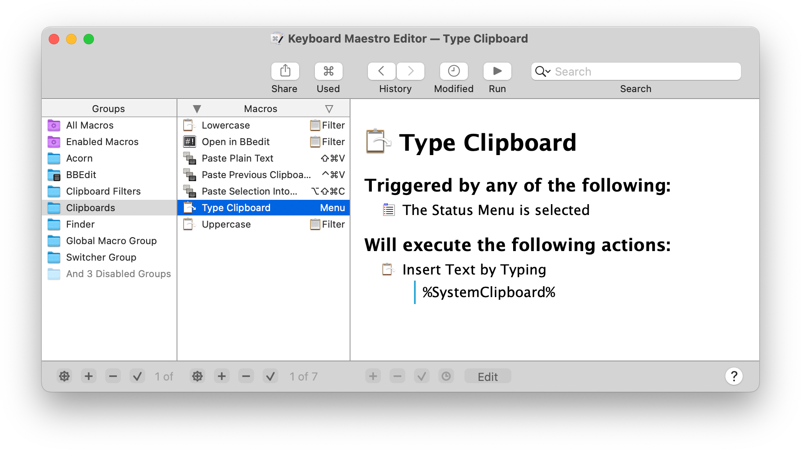The image size is (801, 450).
Task: Click the %SystemClipboard% text
Action: point(489,292)
